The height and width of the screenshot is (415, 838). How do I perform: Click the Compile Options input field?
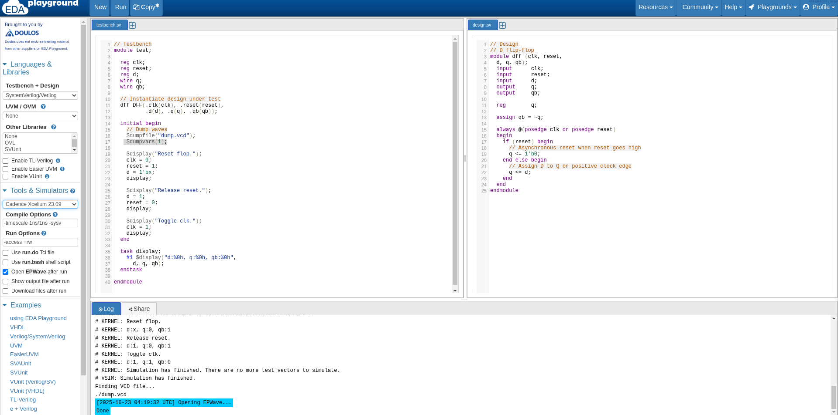point(40,223)
